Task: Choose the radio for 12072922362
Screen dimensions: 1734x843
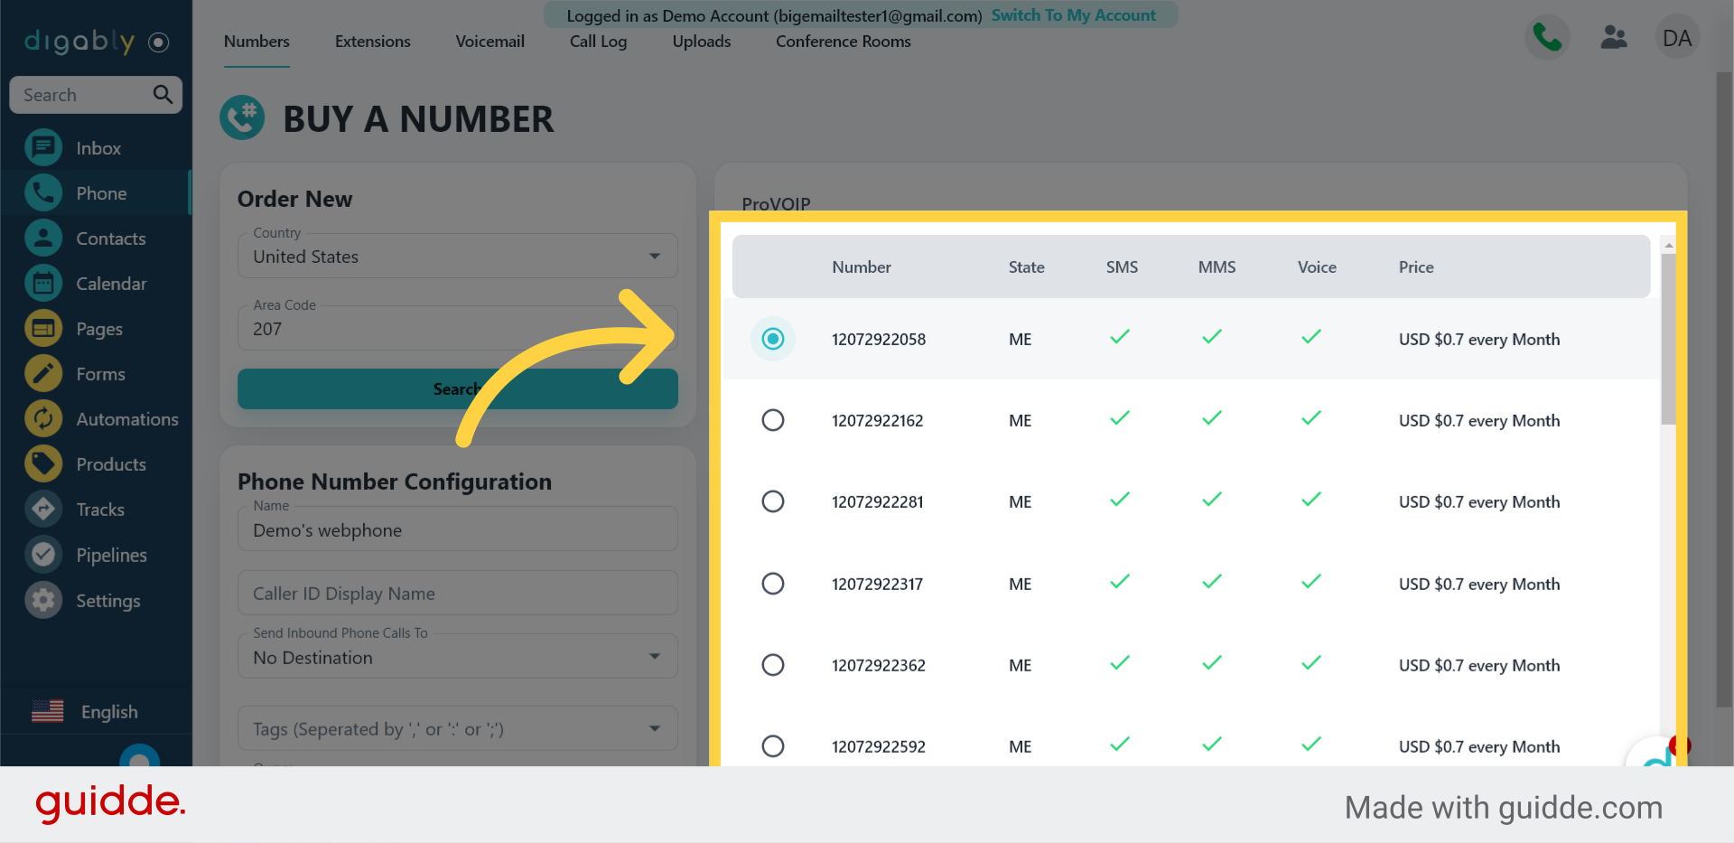Action: [x=773, y=665]
